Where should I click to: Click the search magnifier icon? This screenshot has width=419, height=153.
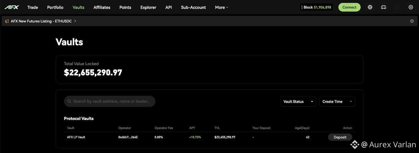[69, 102]
